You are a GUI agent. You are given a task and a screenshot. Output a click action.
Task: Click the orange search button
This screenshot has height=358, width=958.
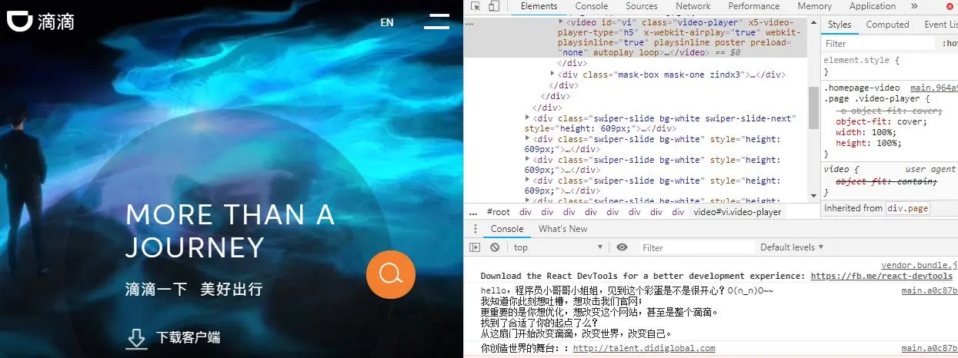(391, 273)
